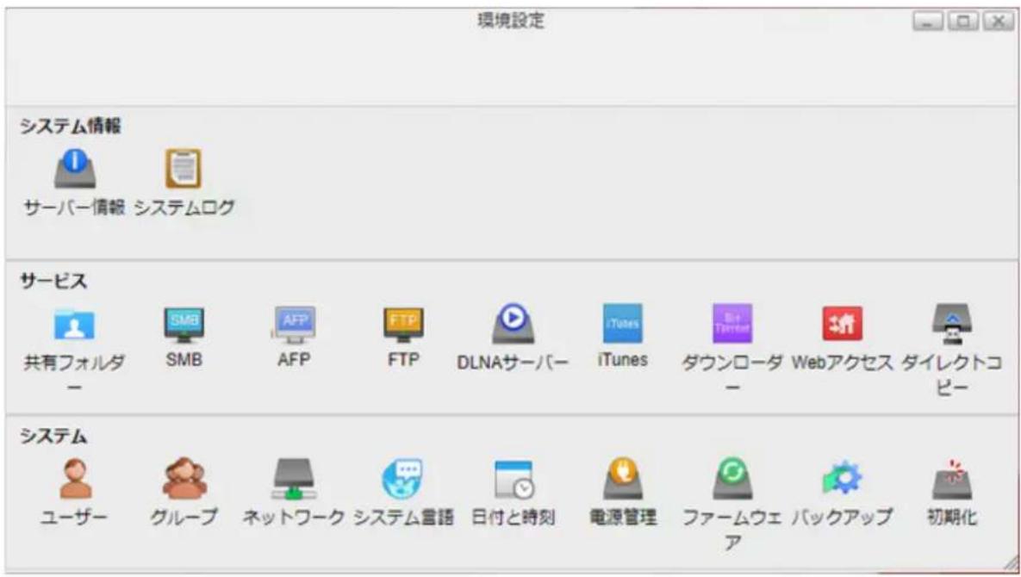Open the iTunes service icon
Image resolution: width=1021 pixels, height=577 pixels.
[x=622, y=323]
